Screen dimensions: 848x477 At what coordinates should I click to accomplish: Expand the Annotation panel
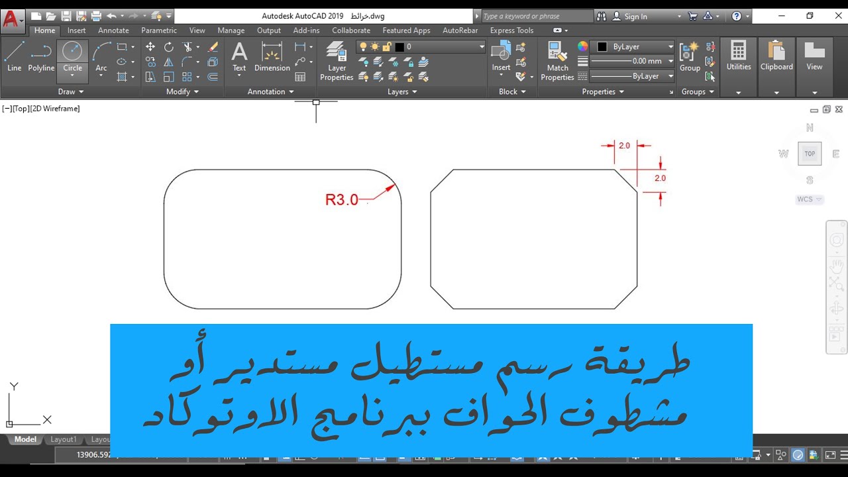coord(270,91)
